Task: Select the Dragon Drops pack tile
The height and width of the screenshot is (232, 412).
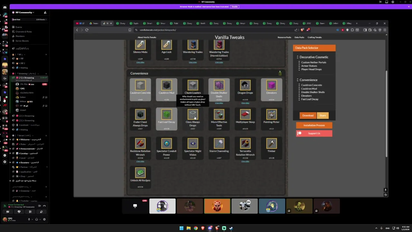Action: click(245, 90)
